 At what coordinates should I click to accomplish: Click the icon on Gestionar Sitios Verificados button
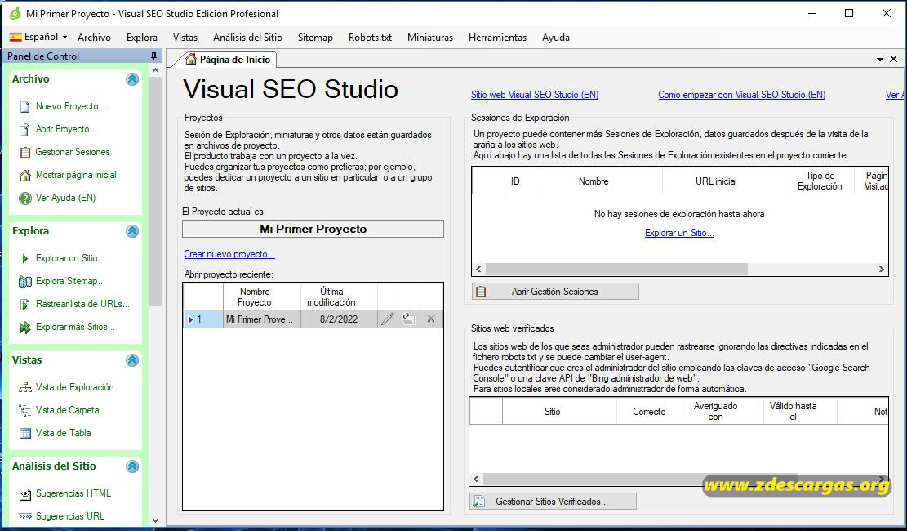[479, 502]
